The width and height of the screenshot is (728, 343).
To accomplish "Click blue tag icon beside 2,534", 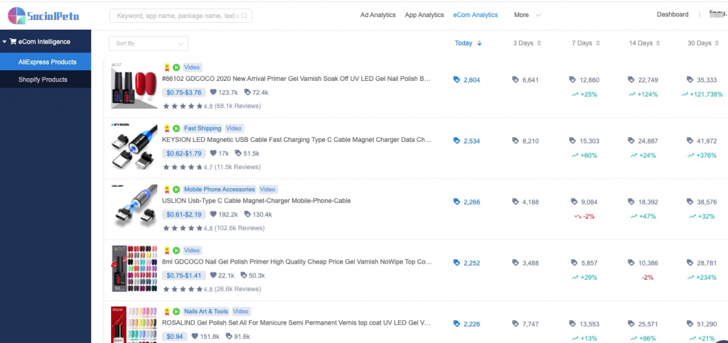I will tap(457, 141).
